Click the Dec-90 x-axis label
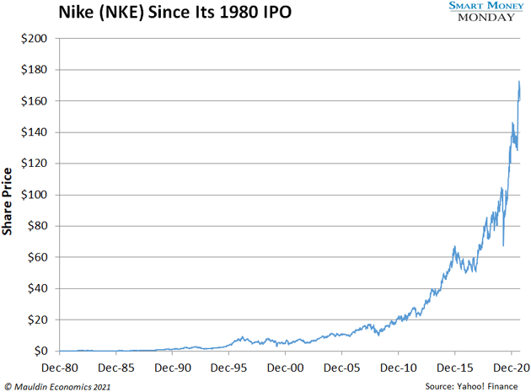Viewport: 531px width, 392px height. coord(173,368)
